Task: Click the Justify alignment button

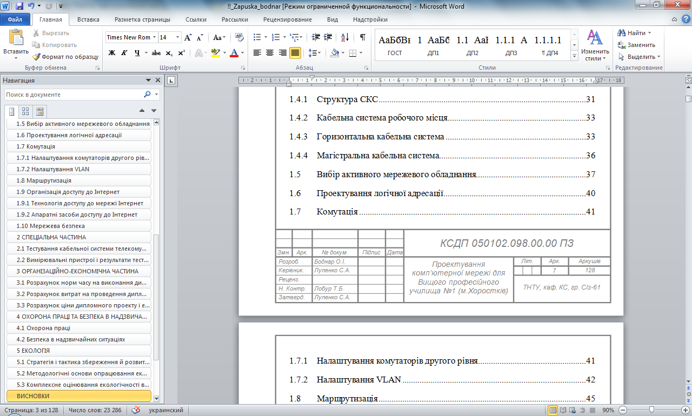Action: click(x=295, y=53)
